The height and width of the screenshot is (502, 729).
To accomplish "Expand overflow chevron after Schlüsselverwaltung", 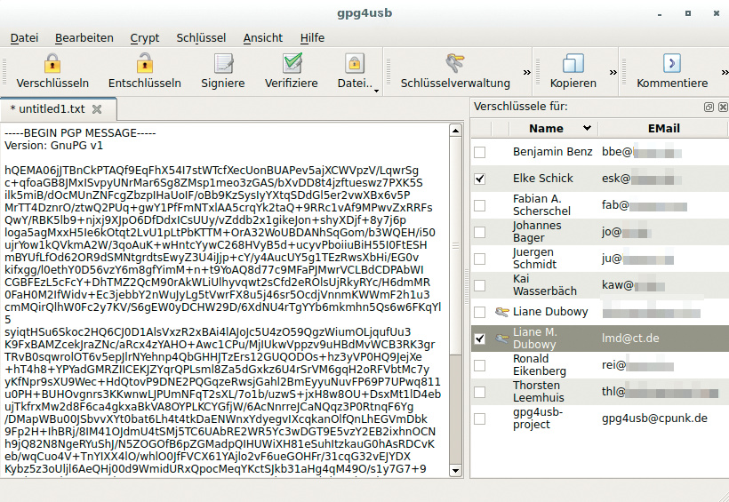I will point(527,72).
